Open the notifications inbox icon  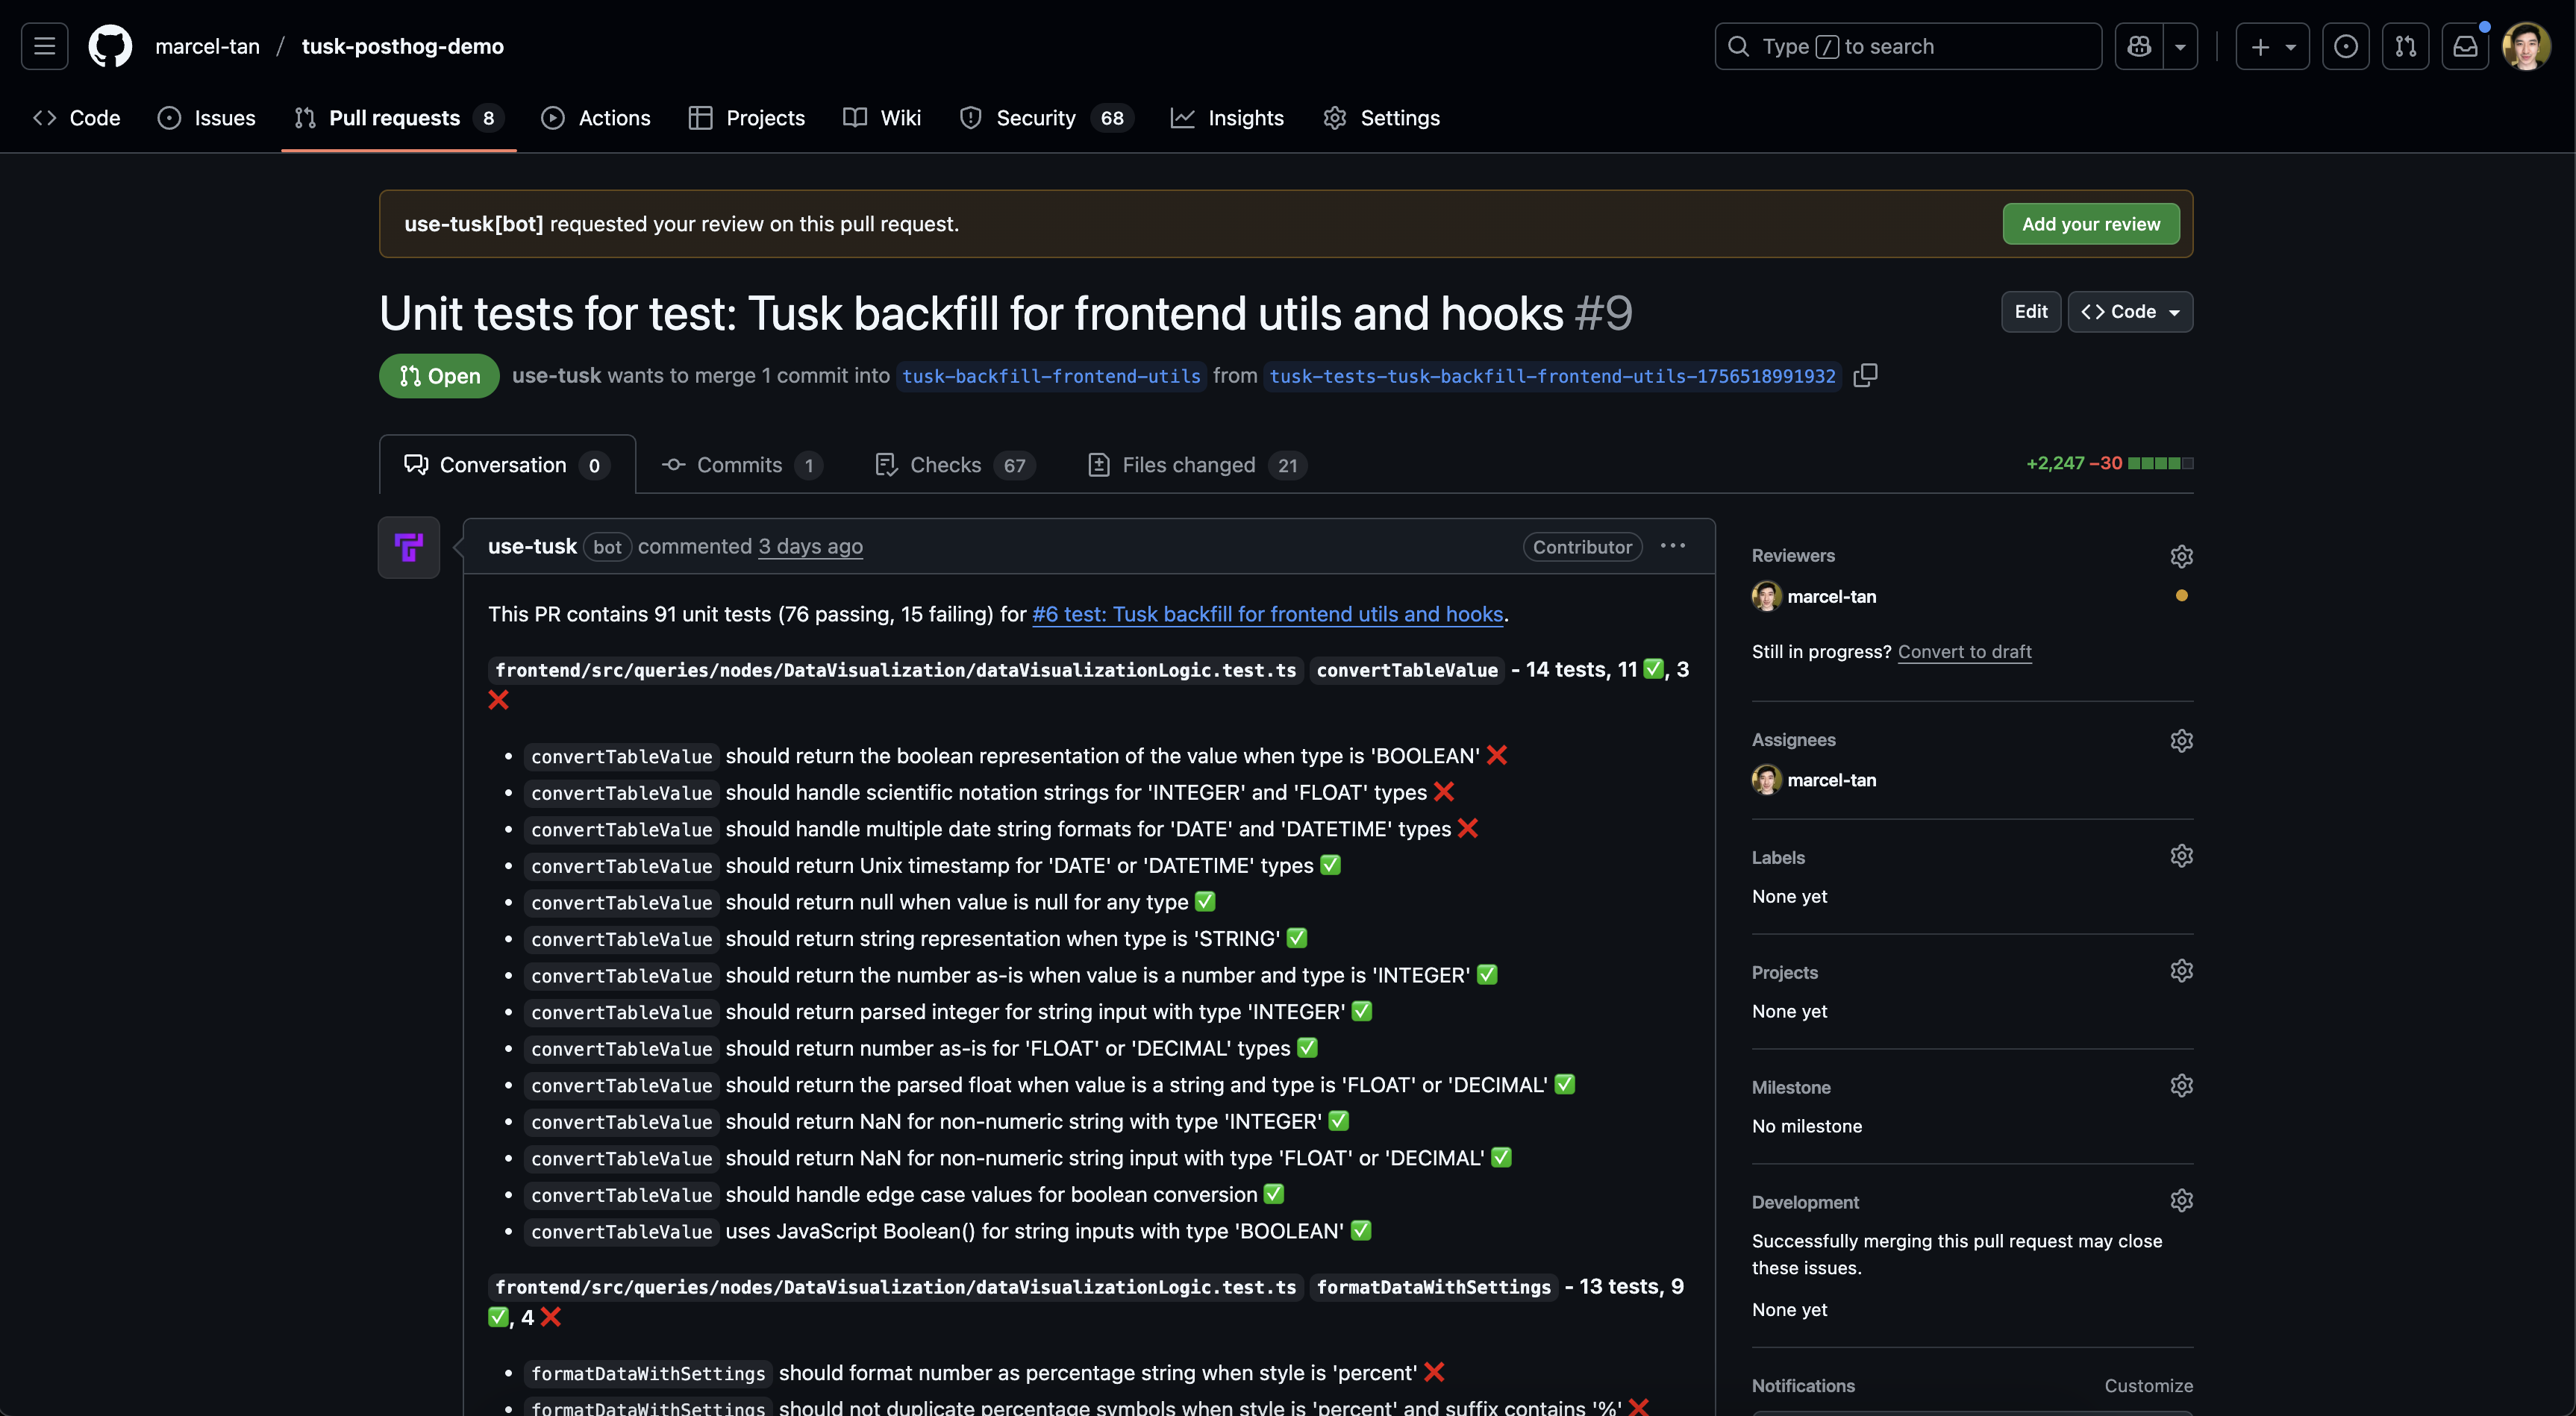pyautogui.click(x=2465, y=46)
